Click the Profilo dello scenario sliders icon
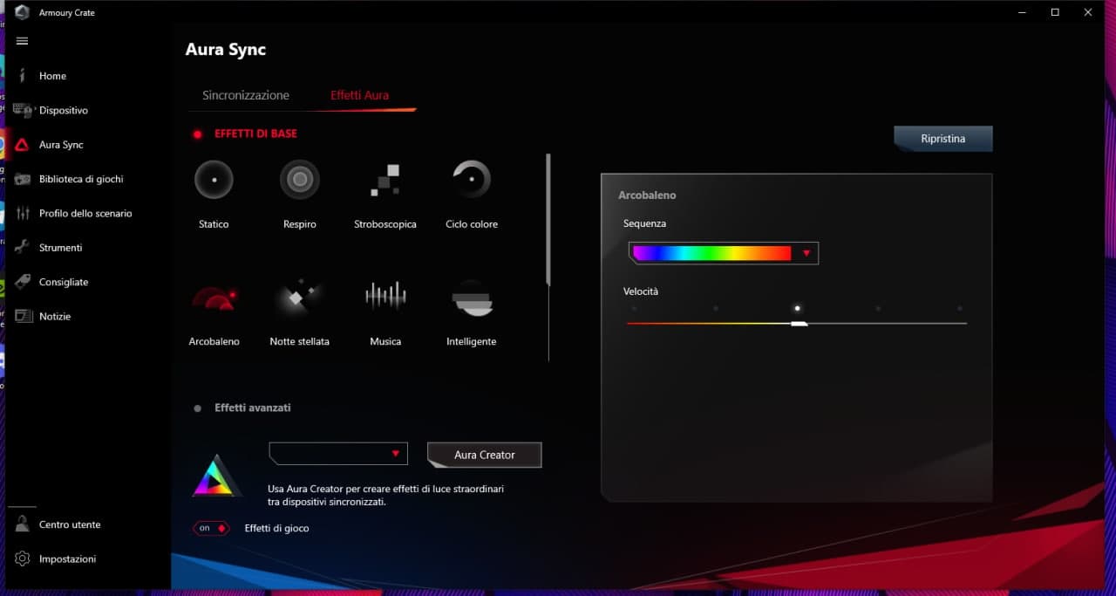 [x=22, y=213]
